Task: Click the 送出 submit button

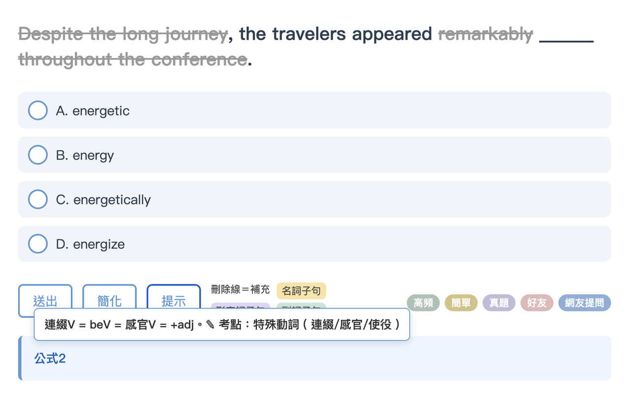Action: point(45,300)
